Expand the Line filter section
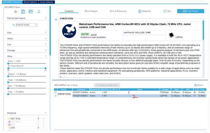The image size is (210, 133). 46,44
